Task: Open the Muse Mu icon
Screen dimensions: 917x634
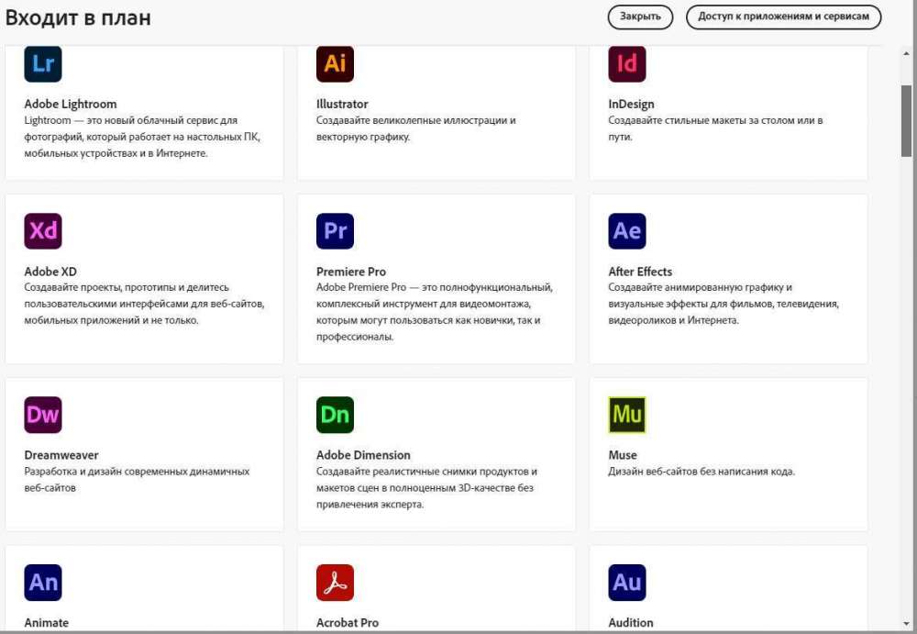Action: 627,415
